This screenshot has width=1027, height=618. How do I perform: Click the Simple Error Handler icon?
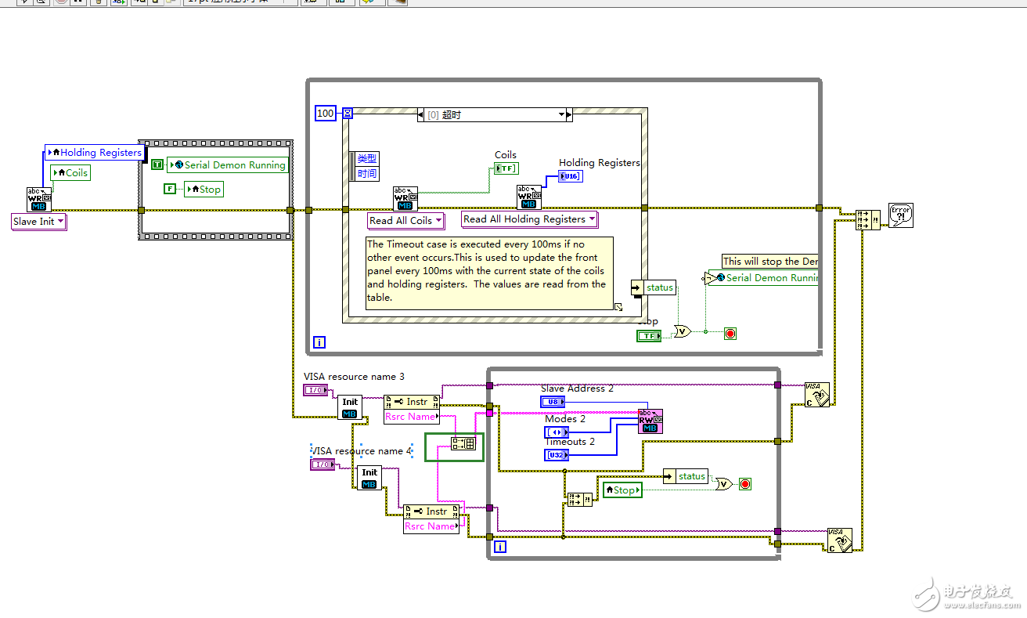tap(901, 215)
